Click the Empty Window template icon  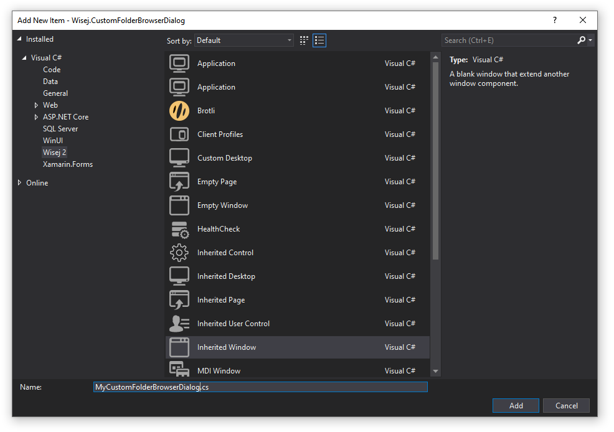(x=179, y=205)
